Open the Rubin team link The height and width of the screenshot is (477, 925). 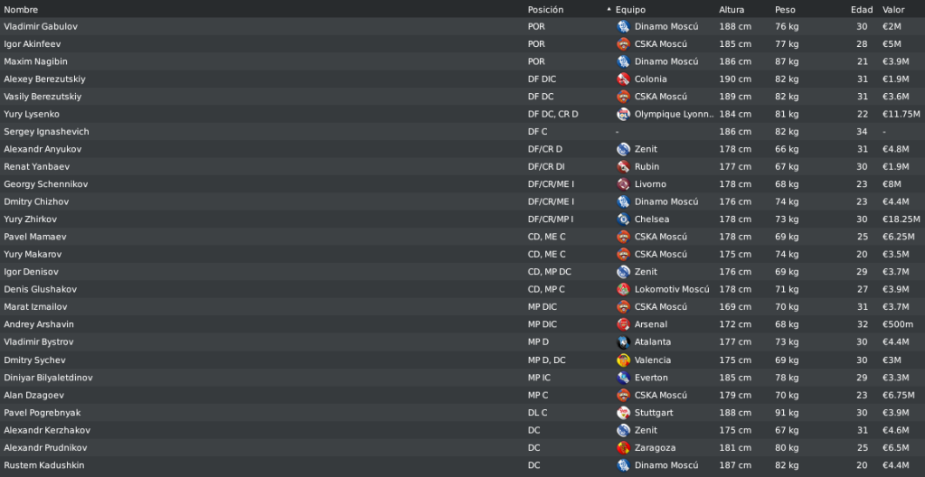tap(647, 167)
